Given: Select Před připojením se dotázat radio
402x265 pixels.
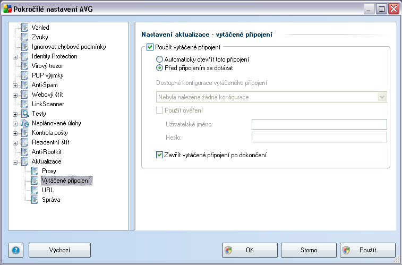Looking at the screenshot, I should coord(159,68).
